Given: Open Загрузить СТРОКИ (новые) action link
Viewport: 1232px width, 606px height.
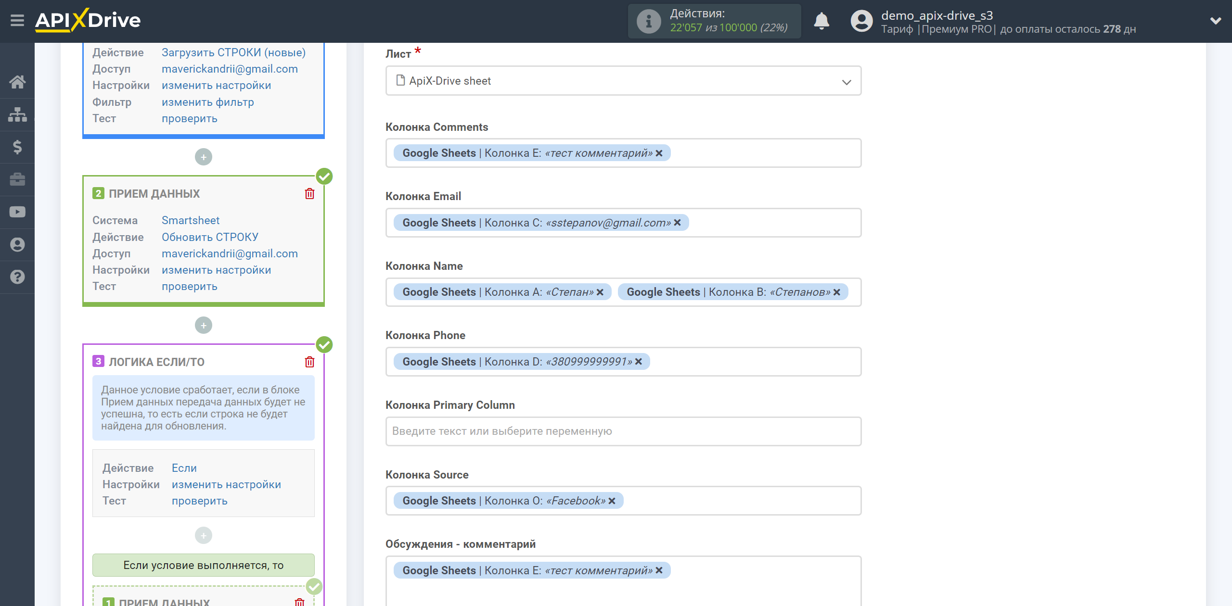Looking at the screenshot, I should click(233, 52).
